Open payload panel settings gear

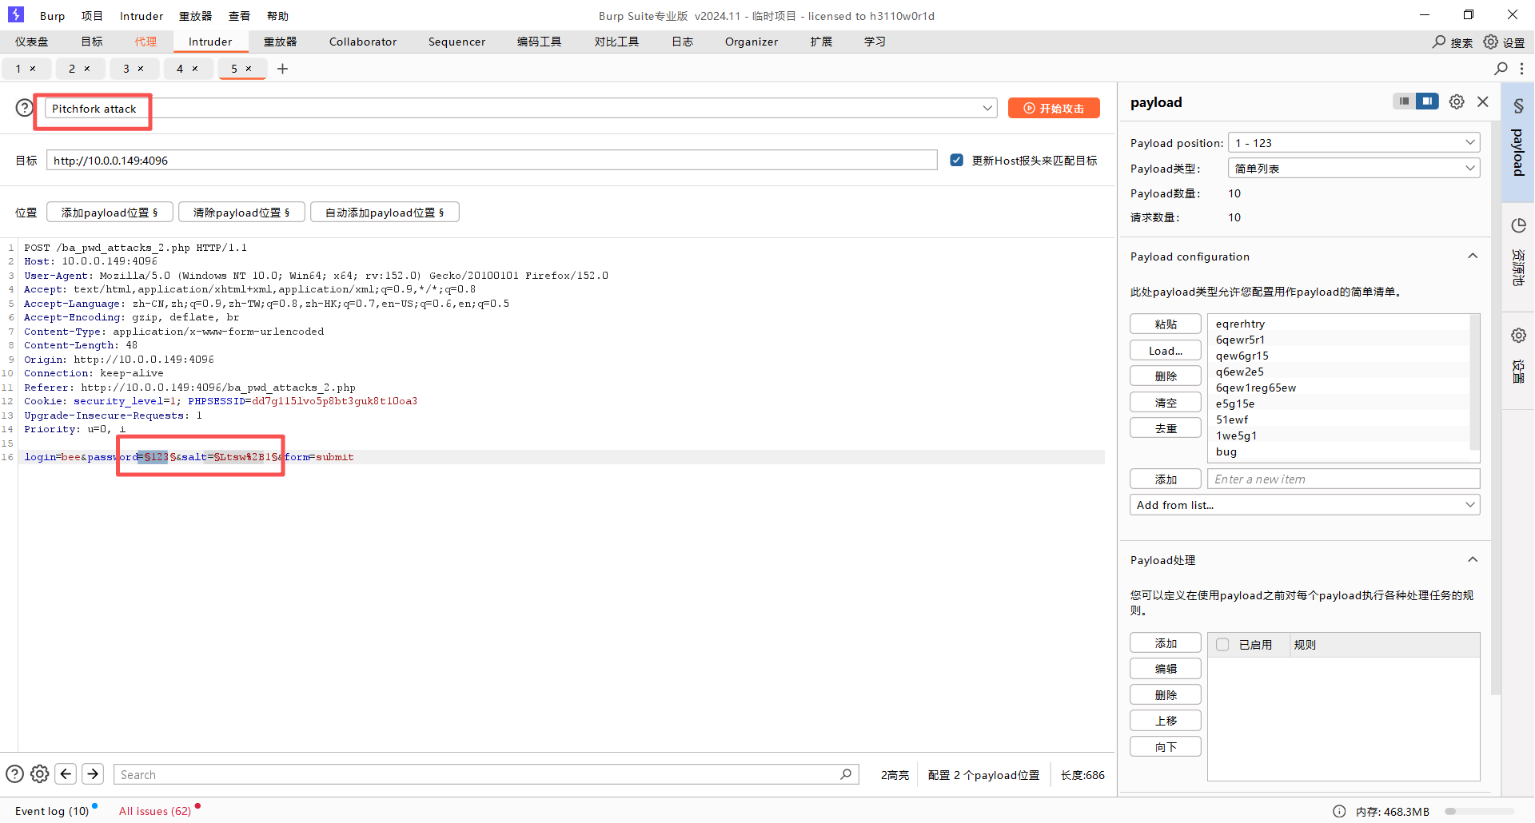1457,101
